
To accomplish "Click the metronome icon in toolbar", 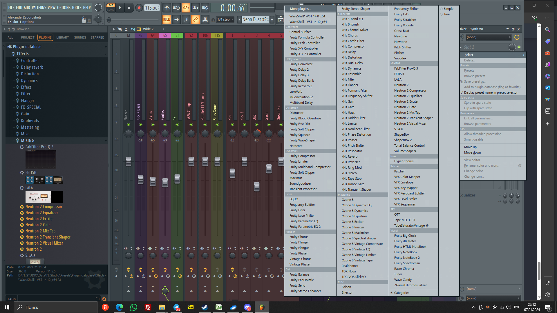I will (167, 8).
